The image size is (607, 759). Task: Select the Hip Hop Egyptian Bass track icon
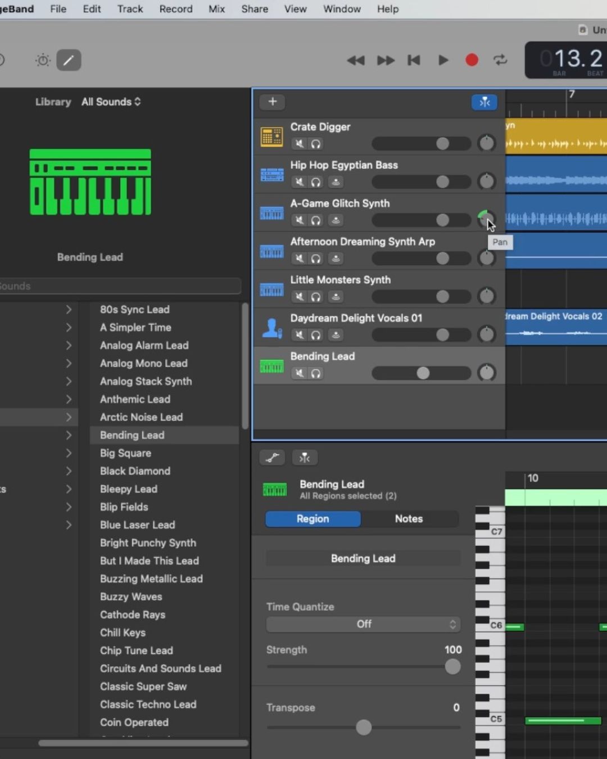point(272,175)
